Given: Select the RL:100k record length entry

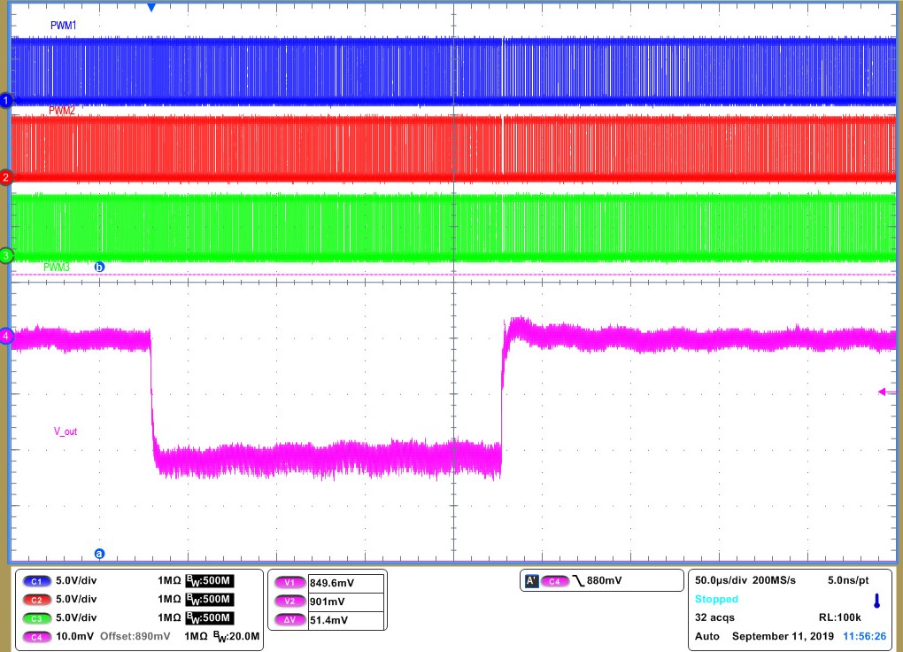Looking at the screenshot, I should point(841,617).
